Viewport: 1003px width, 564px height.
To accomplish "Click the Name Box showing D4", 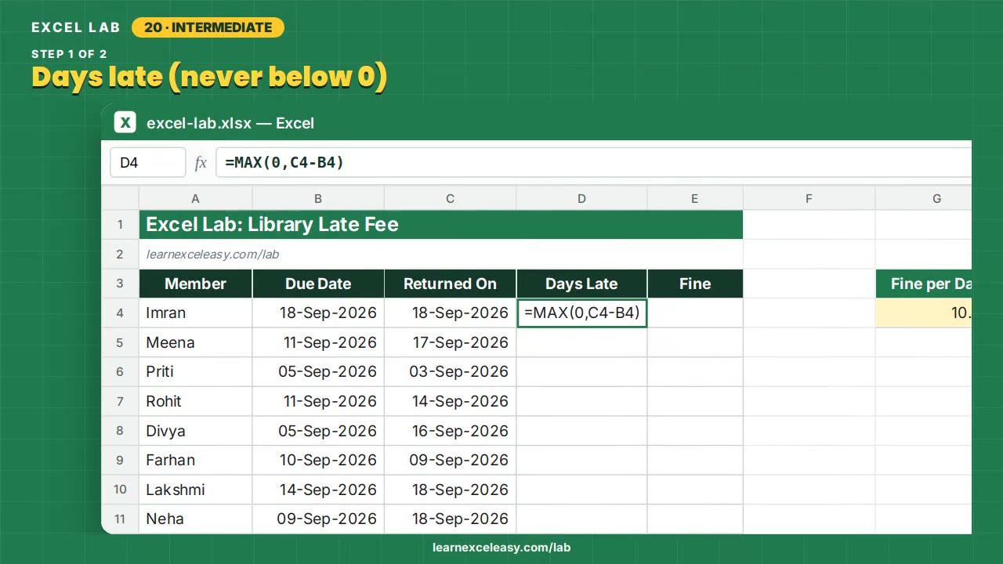I will click(x=148, y=163).
